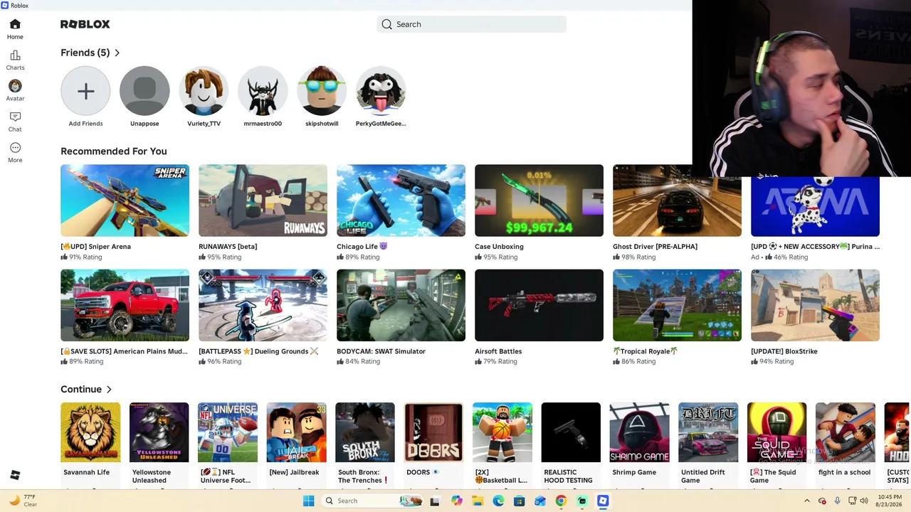Viewport: 911px width, 512px height.
Task: Click the Roblox icon on the taskbar
Action: (x=603, y=501)
